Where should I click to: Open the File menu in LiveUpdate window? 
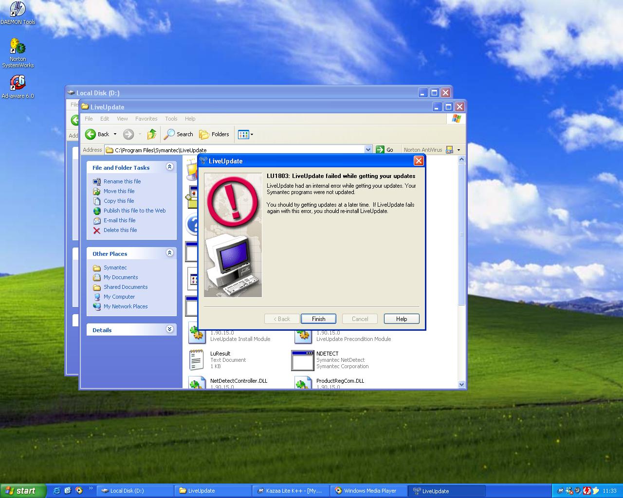click(89, 119)
